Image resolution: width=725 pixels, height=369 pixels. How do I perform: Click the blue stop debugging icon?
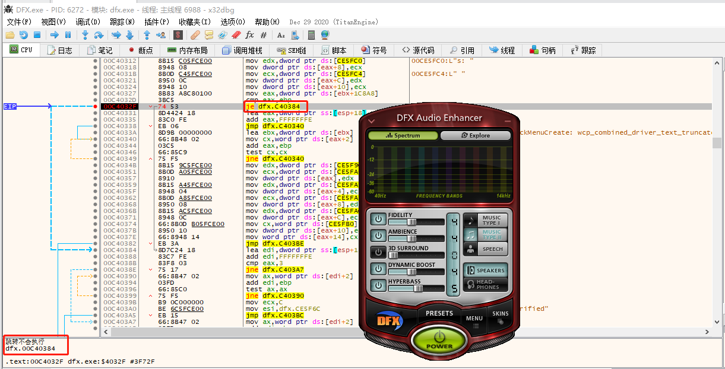click(37, 35)
